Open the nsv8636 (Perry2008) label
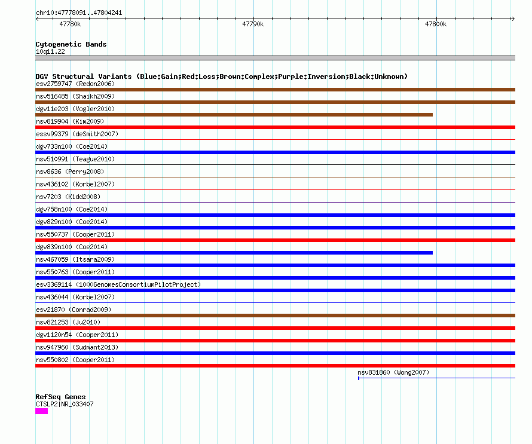The image size is (532, 444). 70,172
